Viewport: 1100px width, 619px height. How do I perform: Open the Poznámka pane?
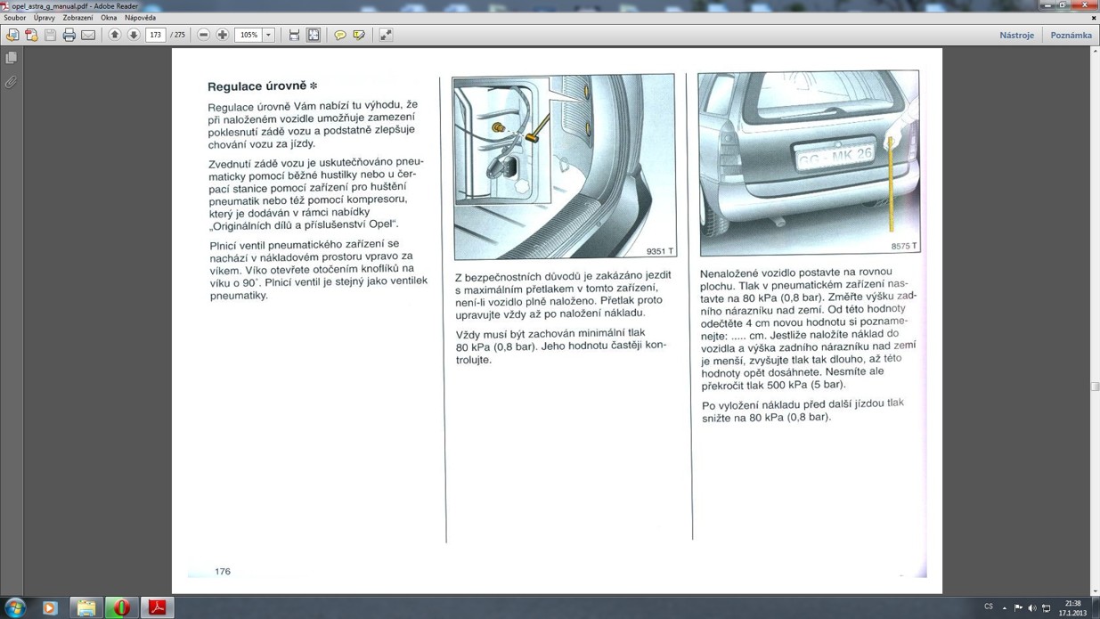click(x=1071, y=35)
